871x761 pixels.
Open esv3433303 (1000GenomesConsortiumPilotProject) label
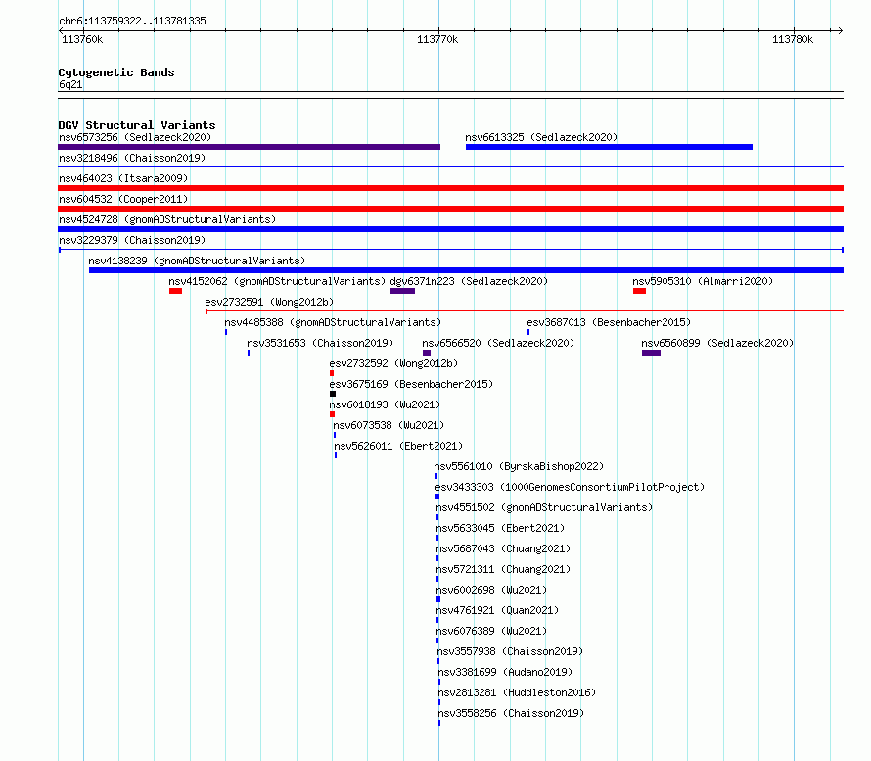point(570,487)
